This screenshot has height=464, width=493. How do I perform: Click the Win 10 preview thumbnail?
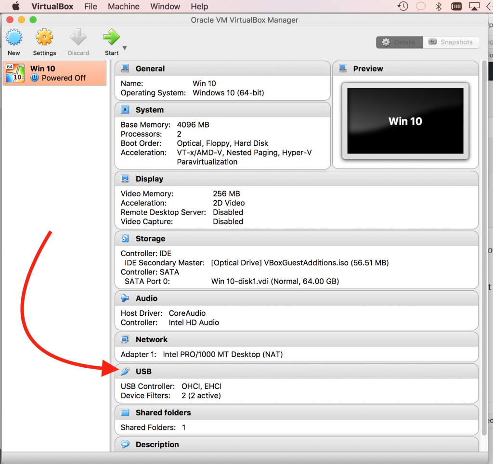tap(405, 121)
